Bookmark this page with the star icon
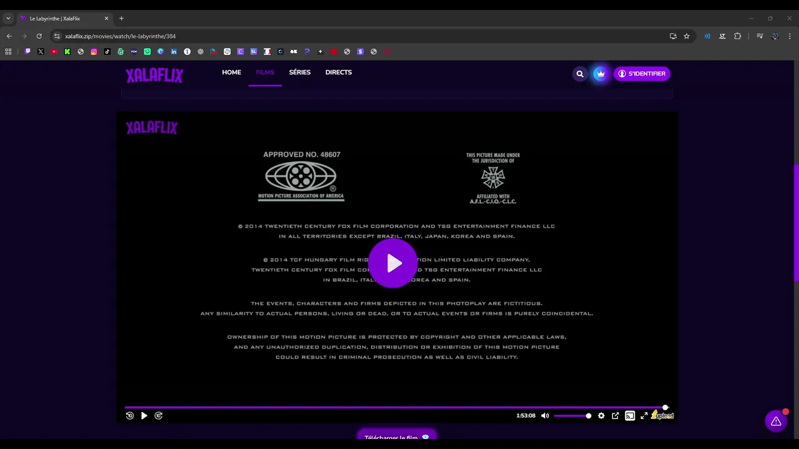The width and height of the screenshot is (799, 449). pyautogui.click(x=687, y=36)
